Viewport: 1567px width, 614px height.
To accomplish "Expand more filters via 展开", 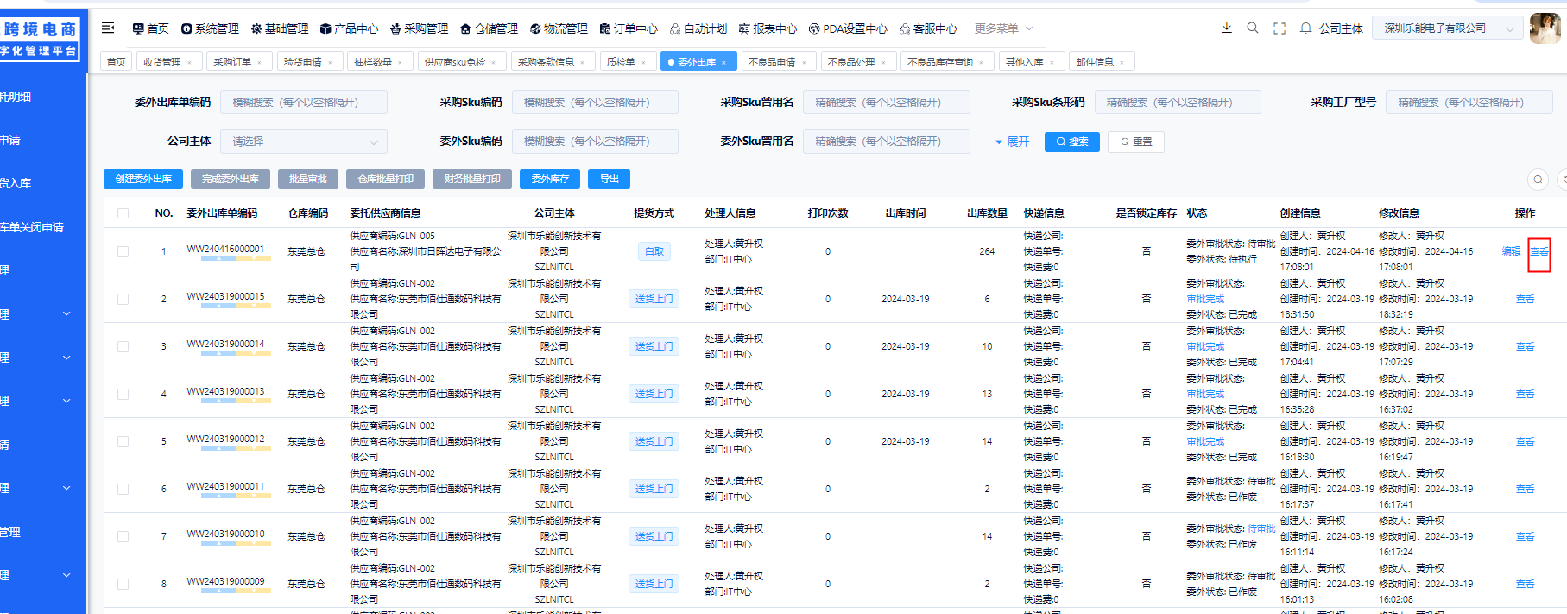I will click(1013, 142).
